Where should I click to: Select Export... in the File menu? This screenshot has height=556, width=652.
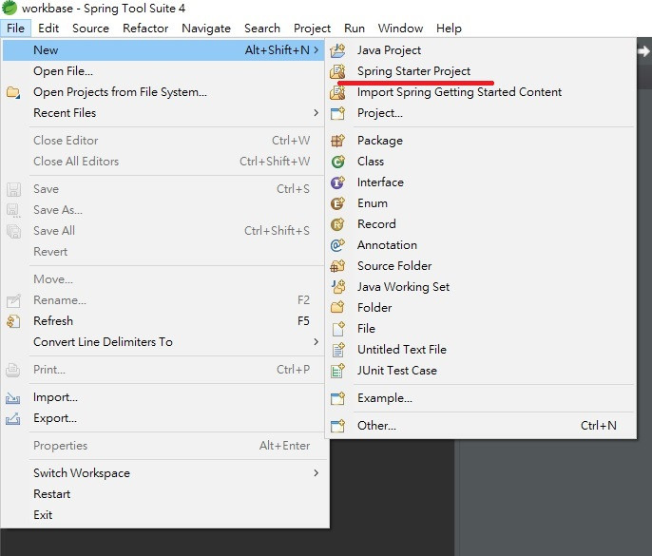point(163,418)
